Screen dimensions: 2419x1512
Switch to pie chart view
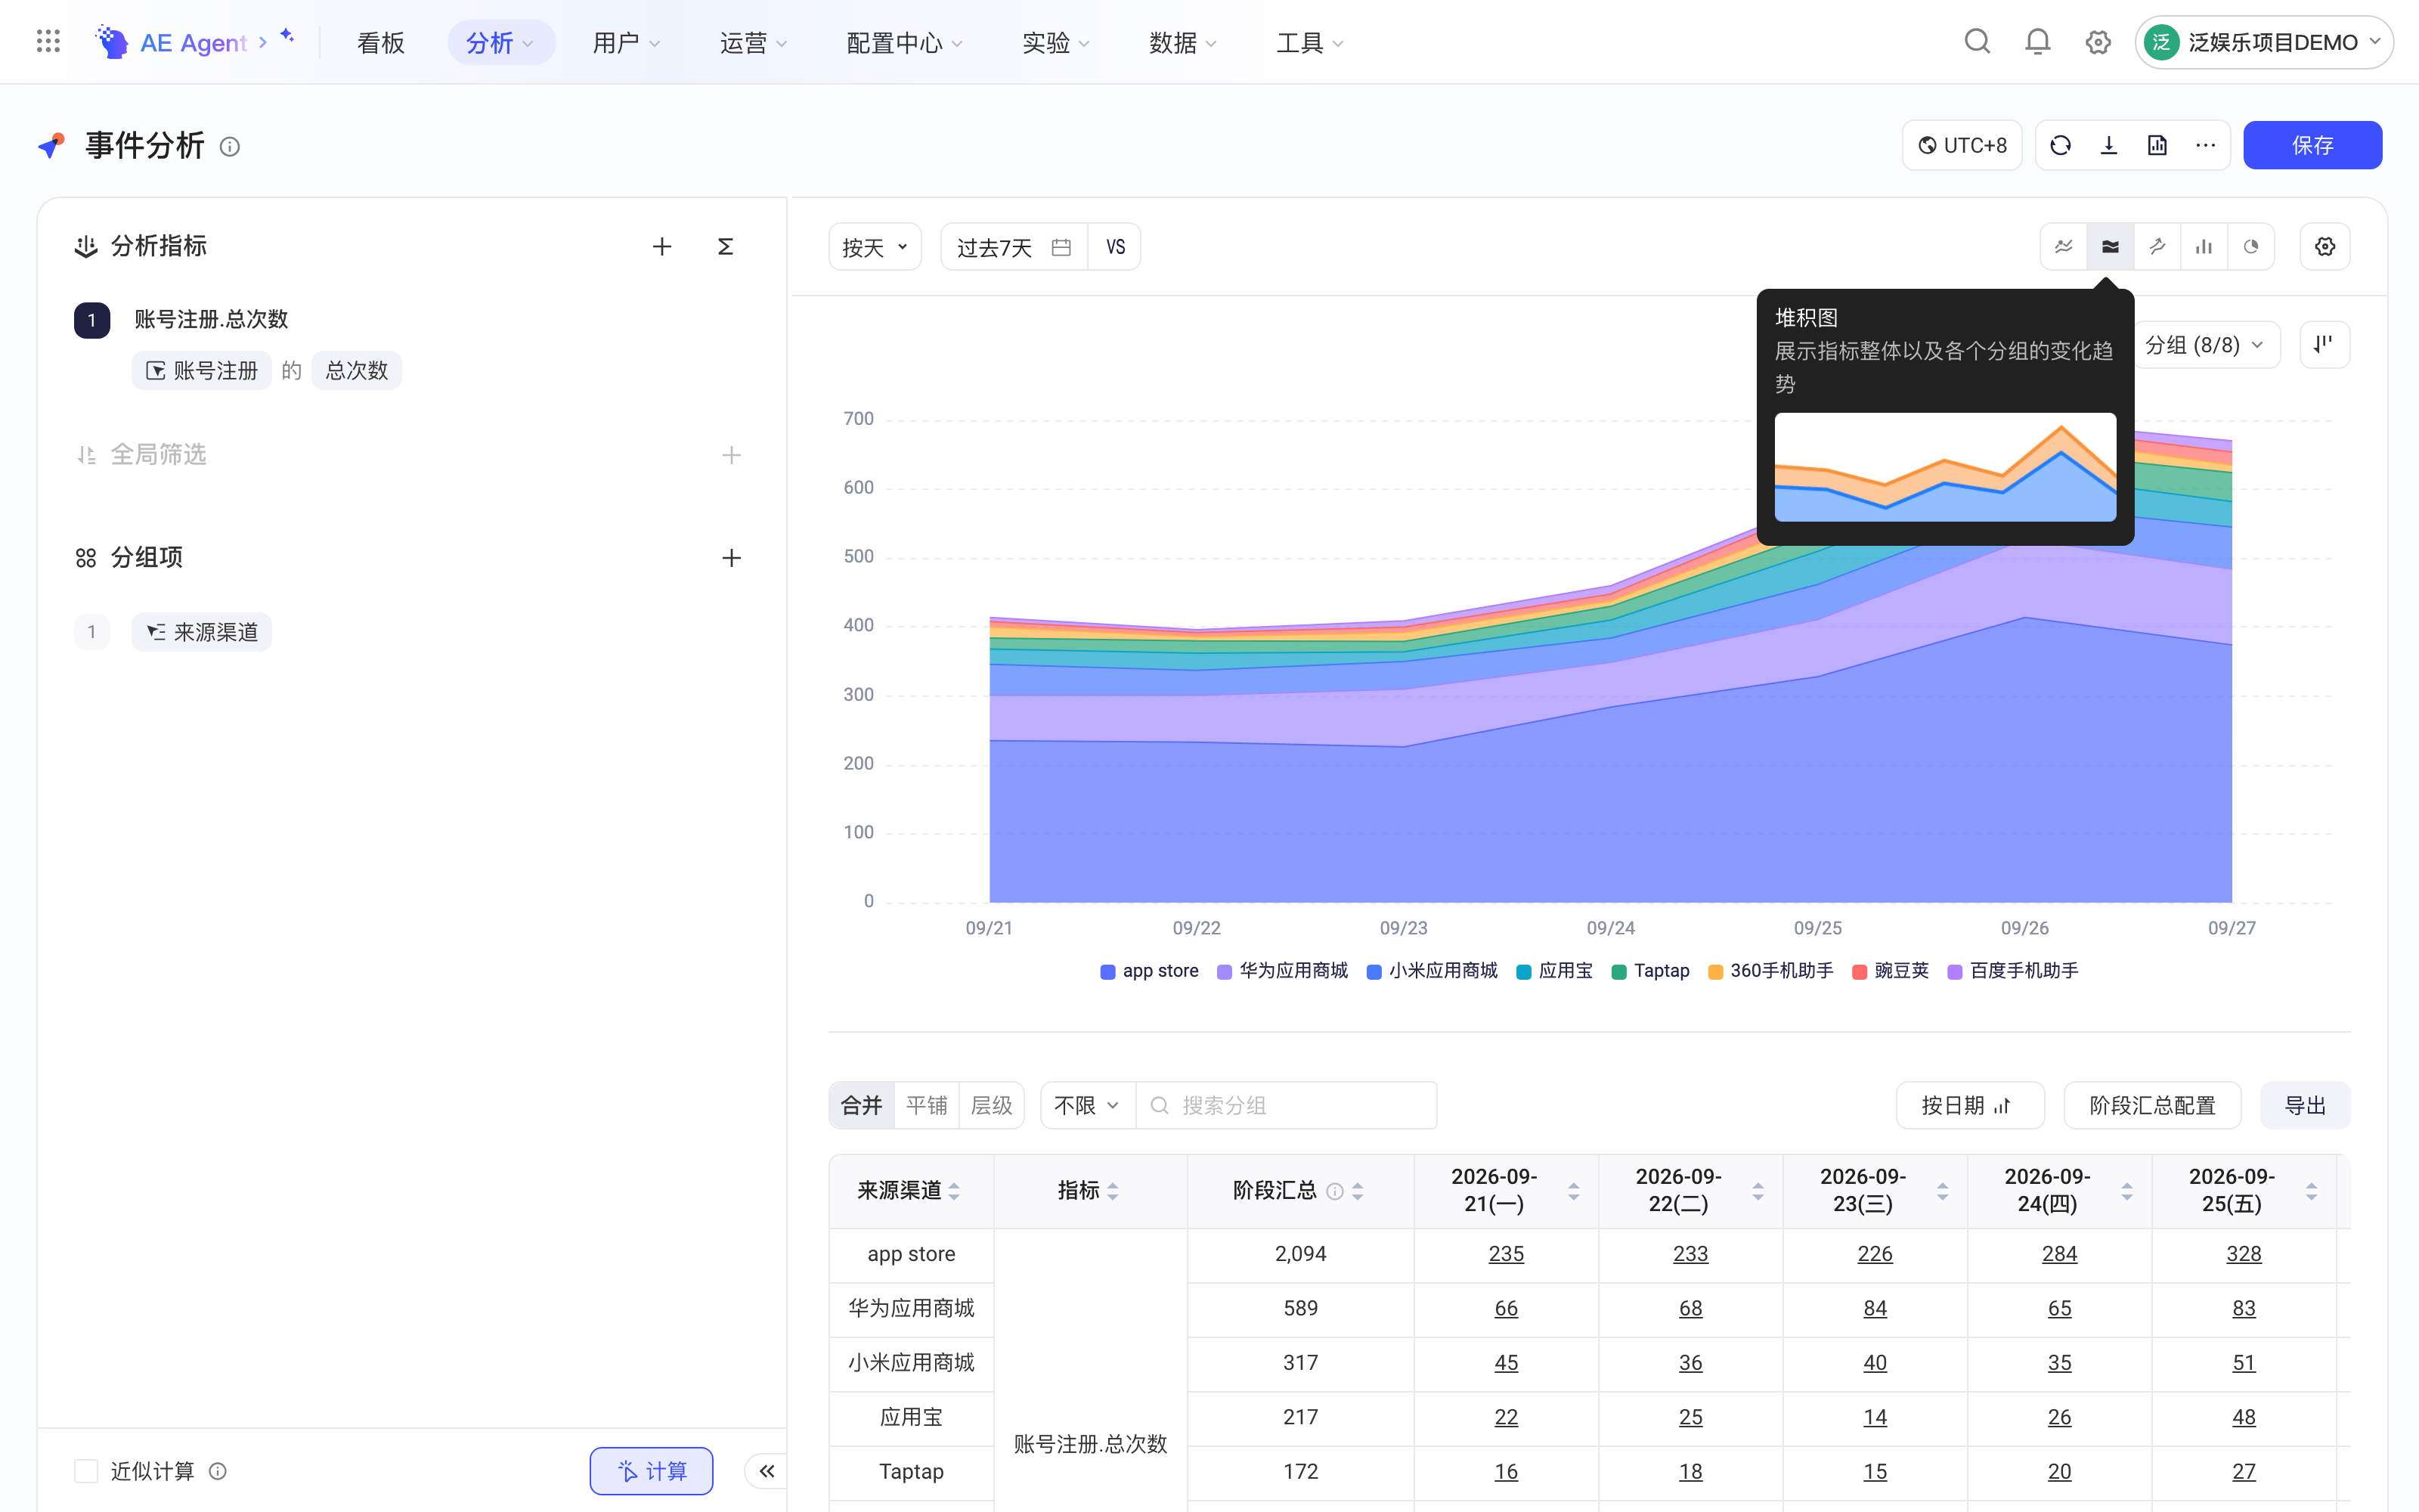(2251, 247)
